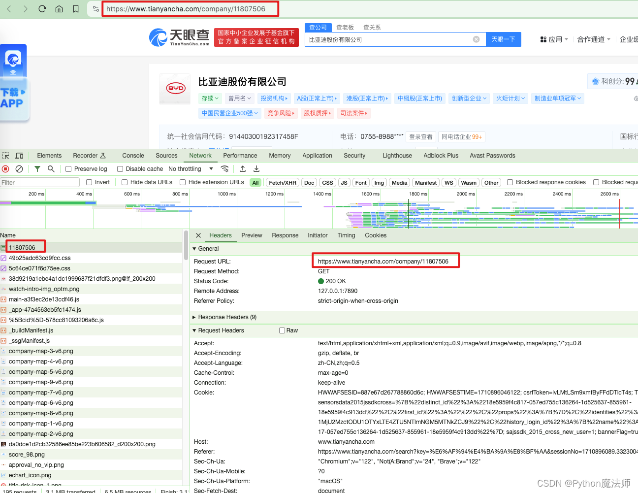Filter requests by JS type
638x493 pixels.
coord(344,183)
